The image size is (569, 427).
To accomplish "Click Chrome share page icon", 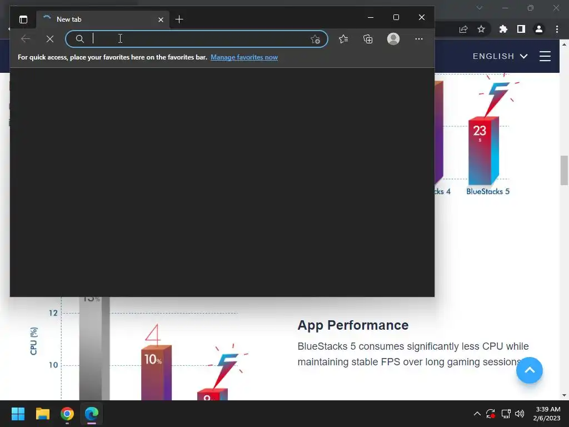I will tap(463, 29).
